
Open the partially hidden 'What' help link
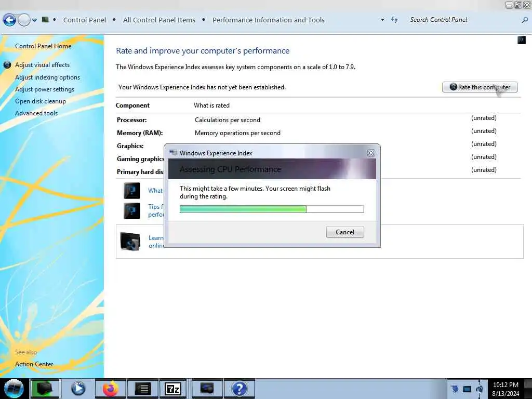[x=156, y=190]
